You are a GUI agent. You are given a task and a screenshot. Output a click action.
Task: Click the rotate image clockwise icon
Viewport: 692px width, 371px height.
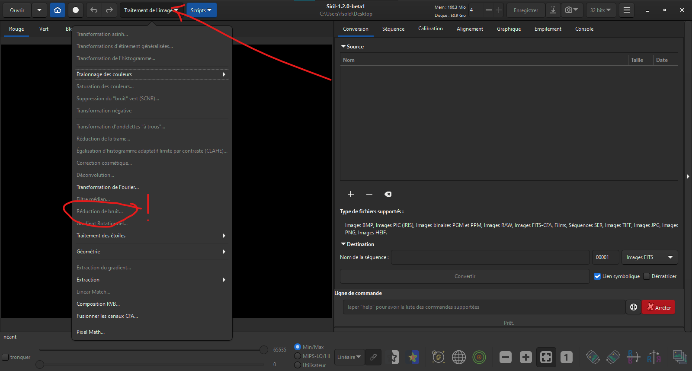click(613, 357)
